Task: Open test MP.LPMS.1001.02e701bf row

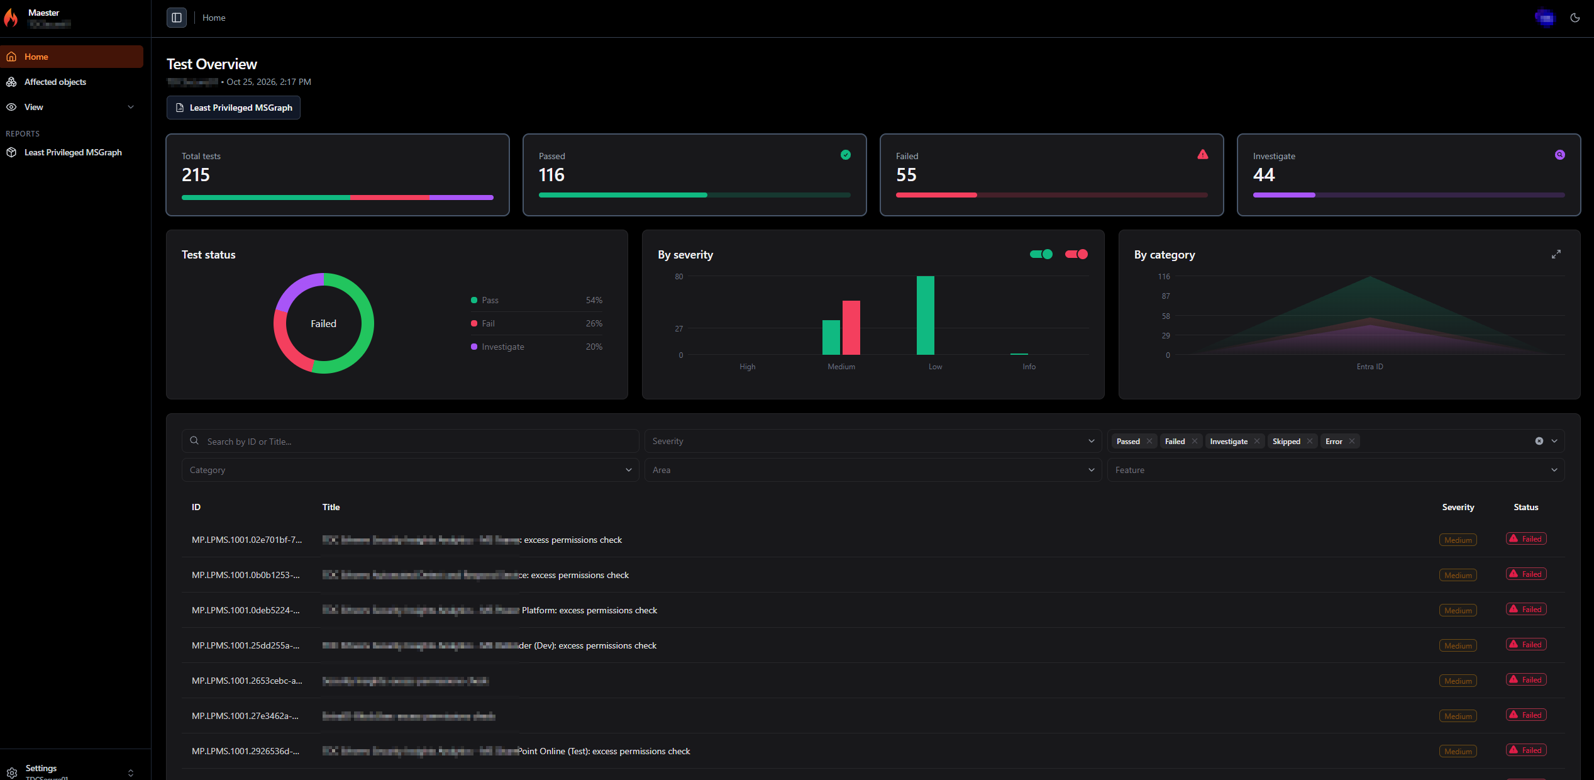Action: [x=873, y=540]
